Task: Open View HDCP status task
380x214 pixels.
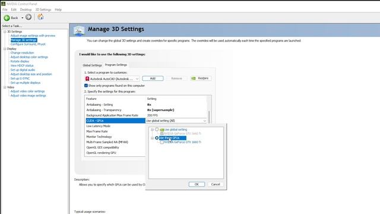Action: (x=22, y=65)
